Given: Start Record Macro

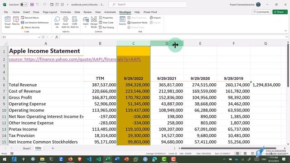Looking at the screenshot, I should (x=30, y=18).
